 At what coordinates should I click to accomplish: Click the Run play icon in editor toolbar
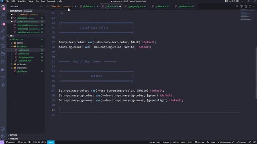(x=237, y=6)
